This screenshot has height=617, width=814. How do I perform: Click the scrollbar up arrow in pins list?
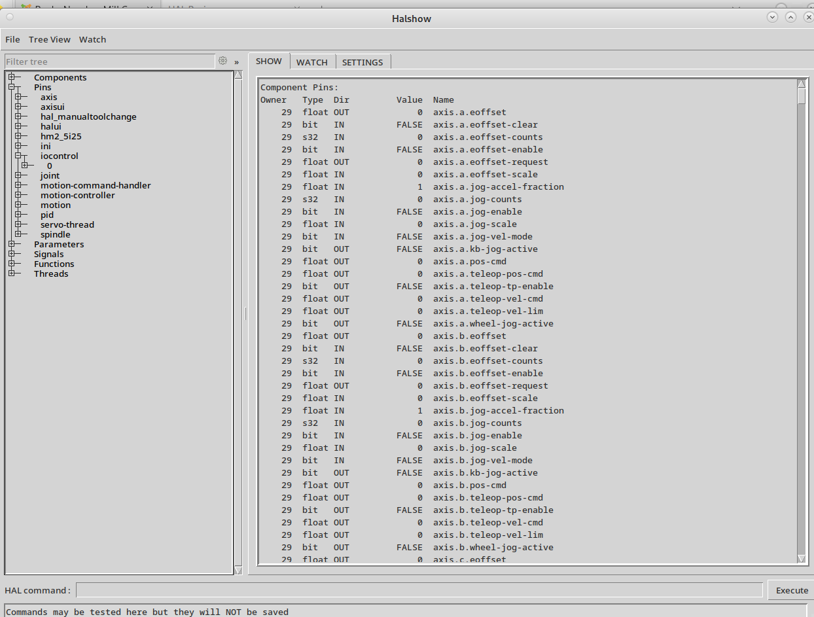click(802, 83)
